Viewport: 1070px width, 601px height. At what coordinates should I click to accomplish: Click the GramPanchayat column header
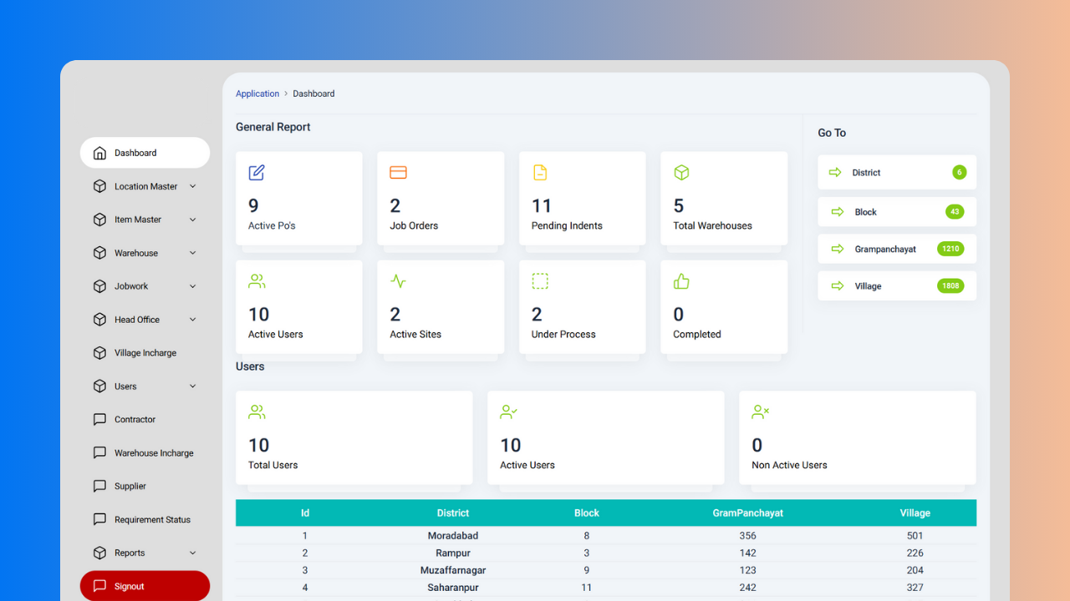[x=748, y=513]
